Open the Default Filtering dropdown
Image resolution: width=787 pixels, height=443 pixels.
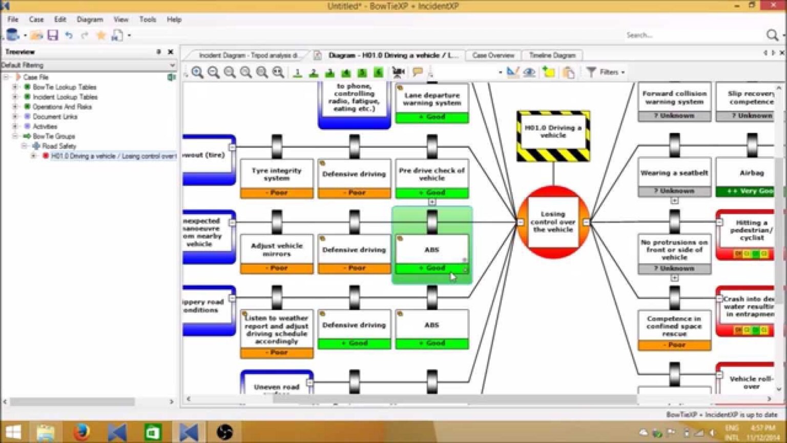(x=172, y=65)
